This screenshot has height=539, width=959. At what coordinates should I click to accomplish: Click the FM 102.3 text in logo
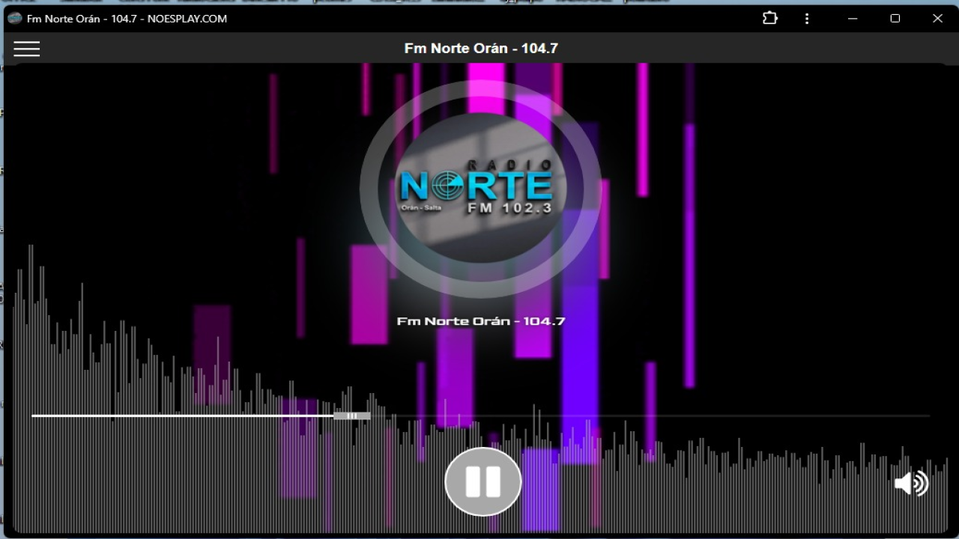(x=509, y=209)
